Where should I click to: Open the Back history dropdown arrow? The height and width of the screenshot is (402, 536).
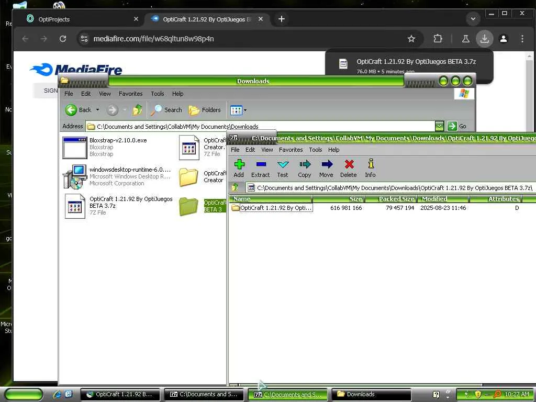pyautogui.click(x=97, y=110)
